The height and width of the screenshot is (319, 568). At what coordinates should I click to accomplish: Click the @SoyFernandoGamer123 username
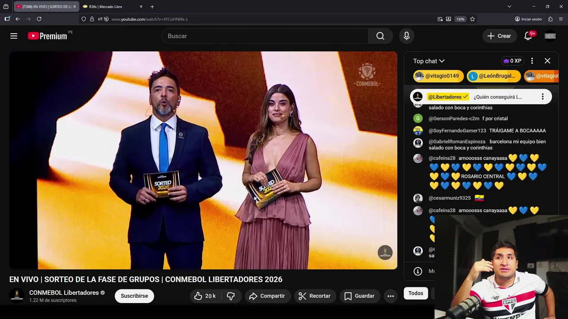457,131
